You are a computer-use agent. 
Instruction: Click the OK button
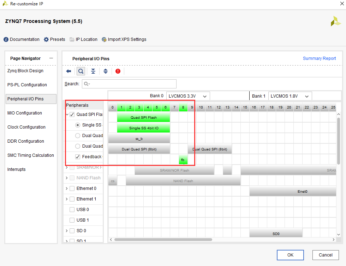[x=290, y=255]
